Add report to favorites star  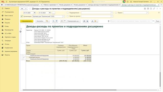[30, 9]
